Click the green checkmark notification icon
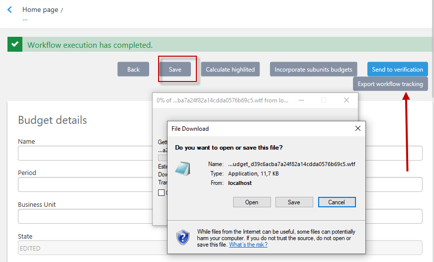This screenshot has height=262, width=434. coord(15,44)
